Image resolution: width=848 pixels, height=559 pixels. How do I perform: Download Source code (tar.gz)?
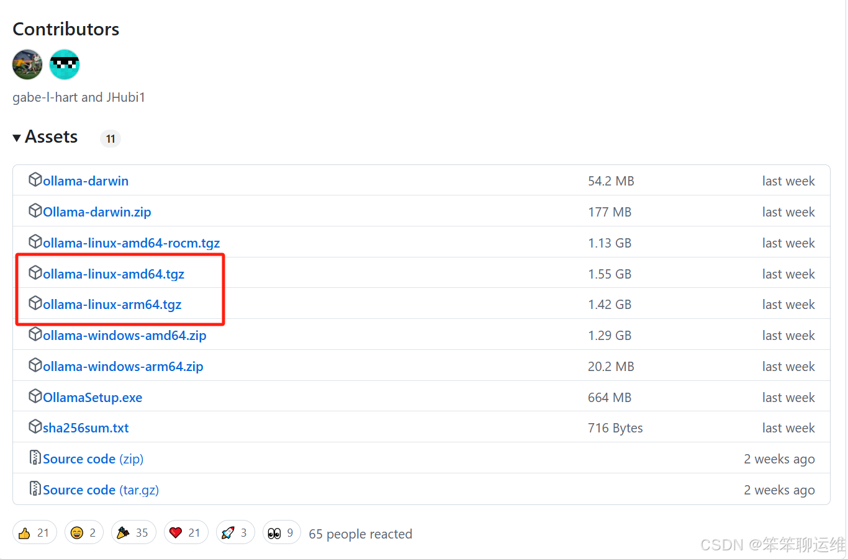[101, 490]
